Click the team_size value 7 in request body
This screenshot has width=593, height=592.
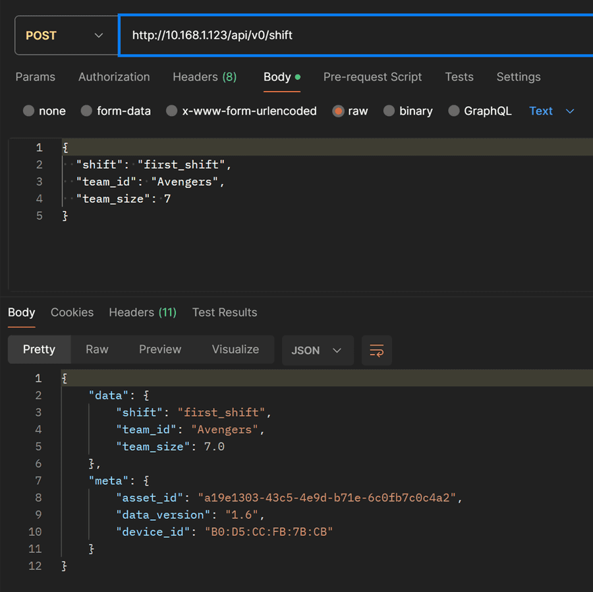[167, 199]
